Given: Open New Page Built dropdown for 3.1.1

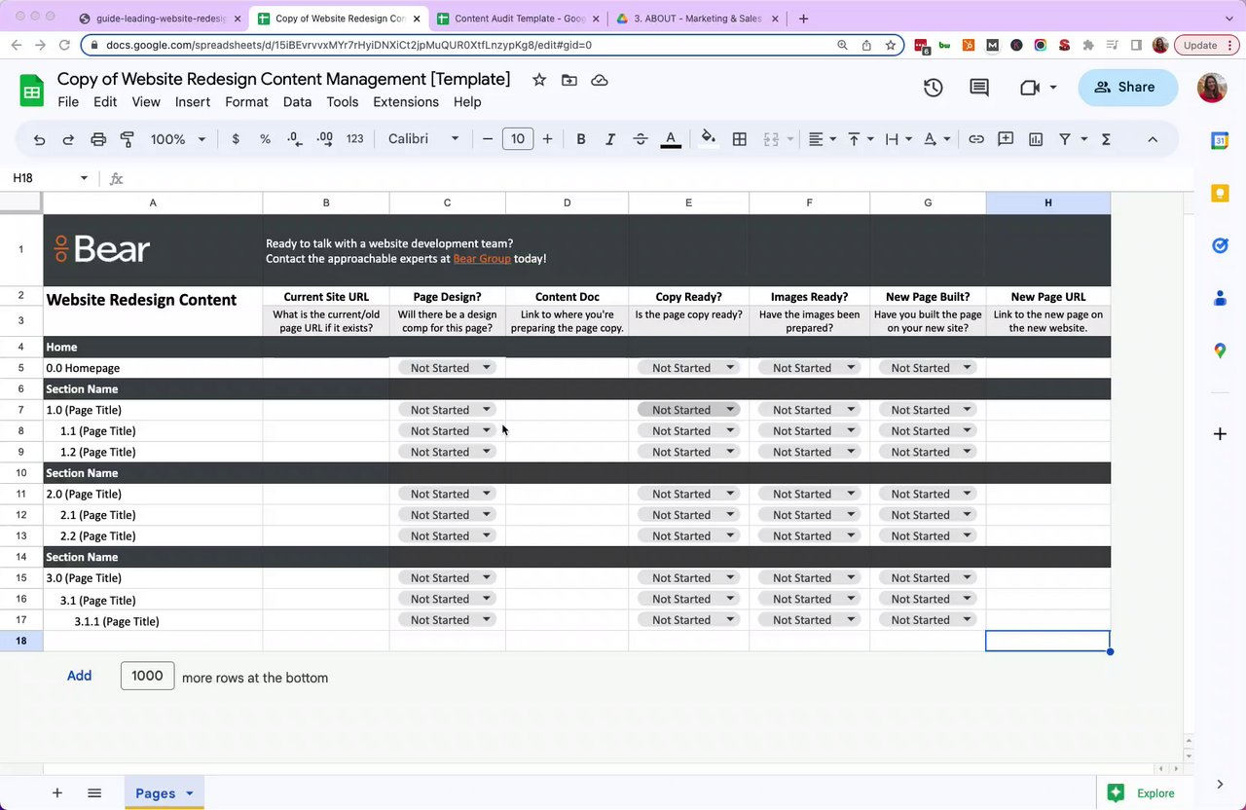Looking at the screenshot, I should click(x=928, y=620).
